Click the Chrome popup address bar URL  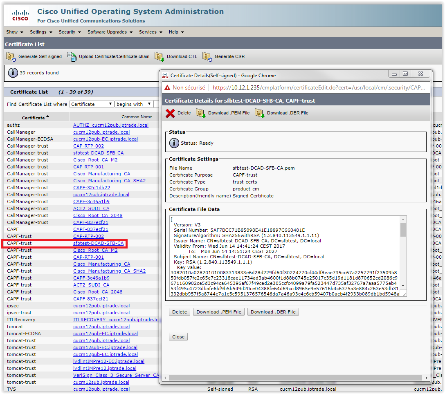point(319,87)
